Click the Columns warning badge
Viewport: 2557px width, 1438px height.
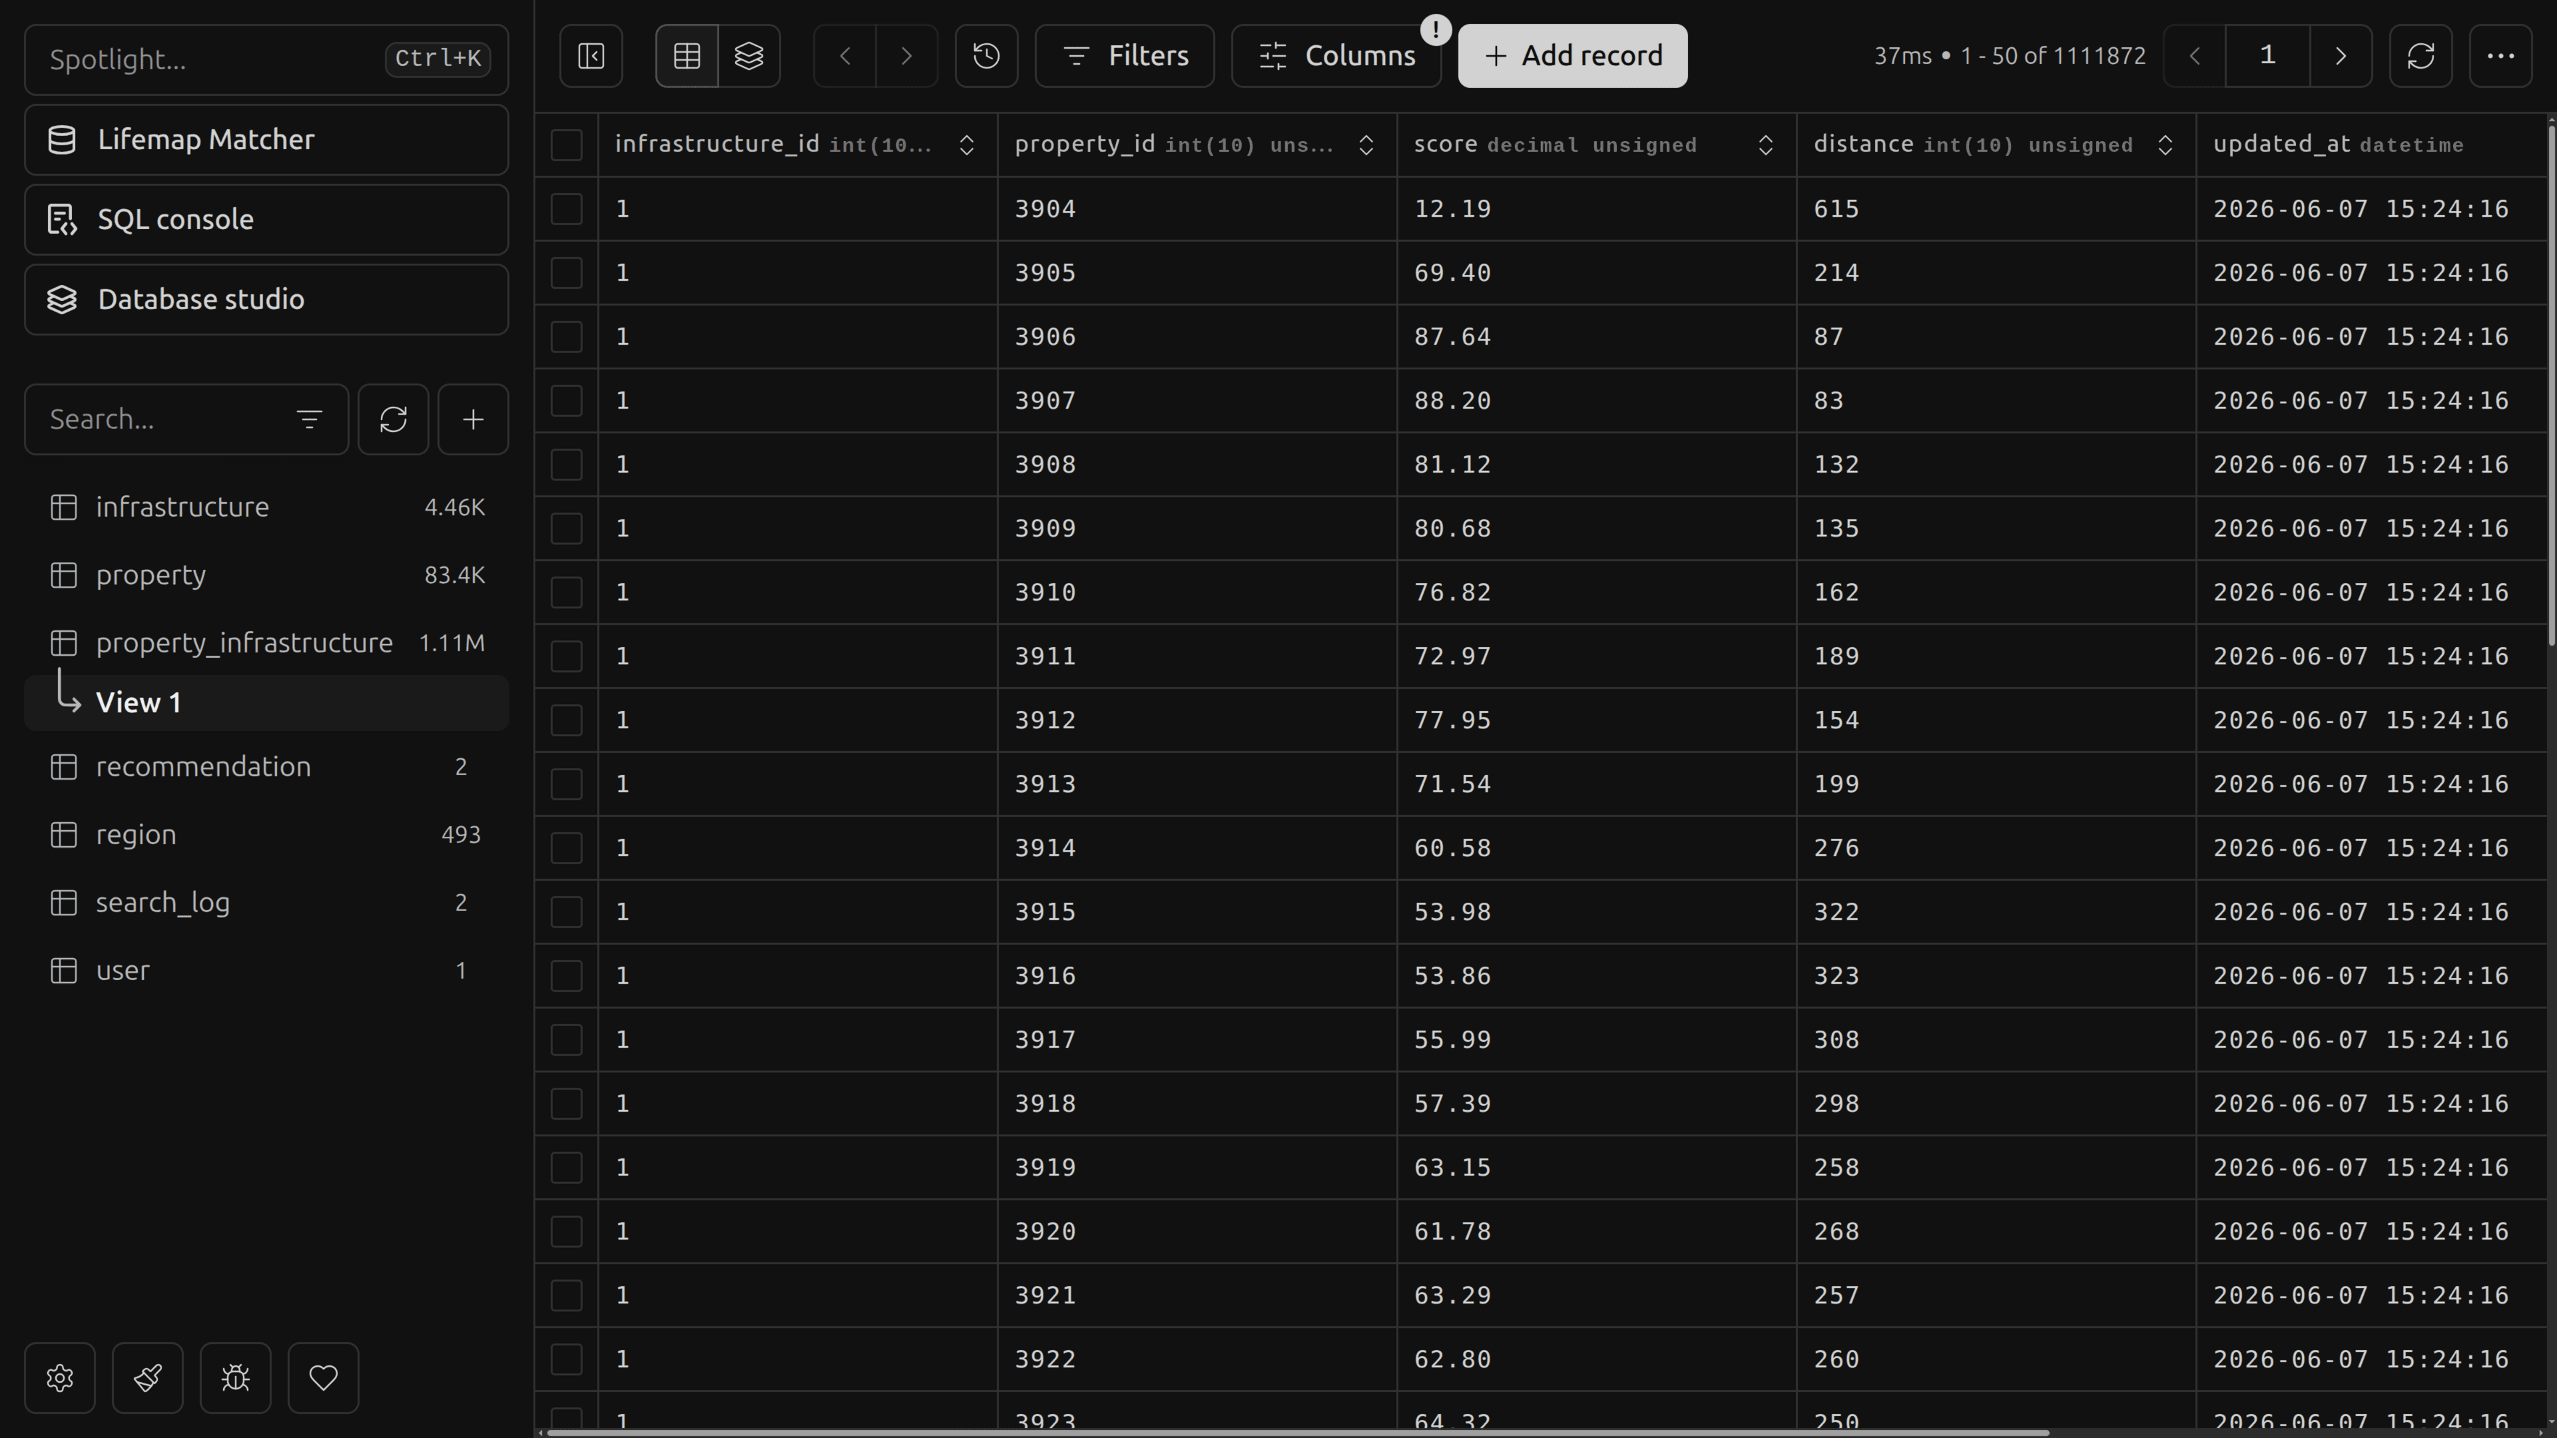[x=1436, y=30]
